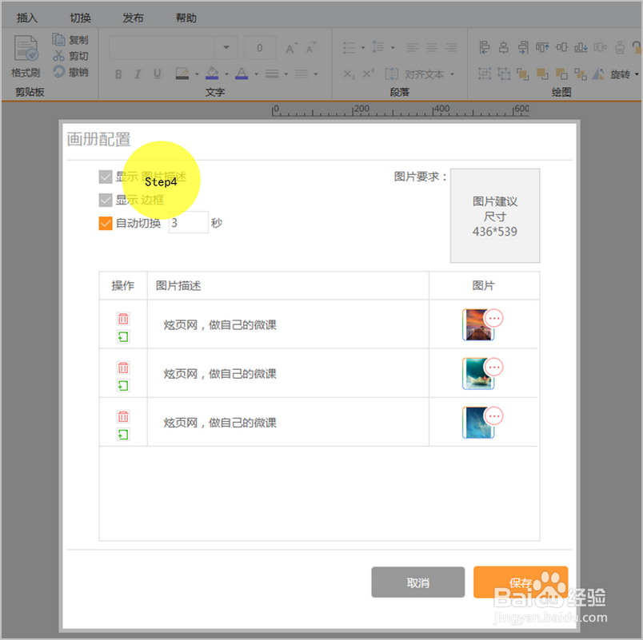Open the 切换 menu tab
Image resolution: width=643 pixels, height=640 pixels.
coord(80,18)
